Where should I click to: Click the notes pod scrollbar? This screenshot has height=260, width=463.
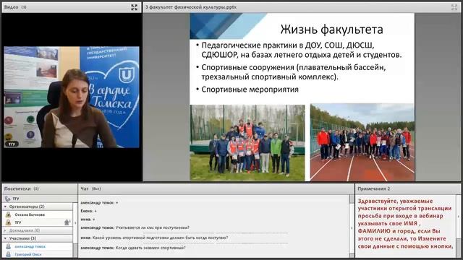458,226
